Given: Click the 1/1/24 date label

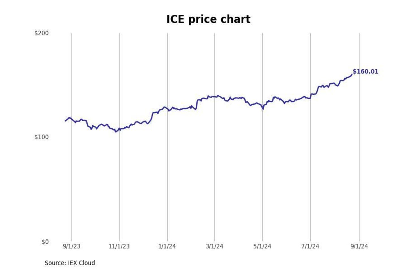Looking at the screenshot, I should coord(167,246).
